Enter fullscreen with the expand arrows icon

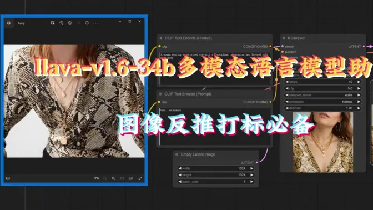coord(140,178)
